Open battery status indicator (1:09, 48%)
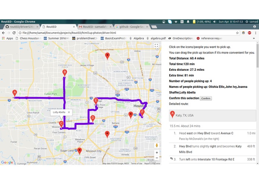The image size is (259, 184). [202, 22]
